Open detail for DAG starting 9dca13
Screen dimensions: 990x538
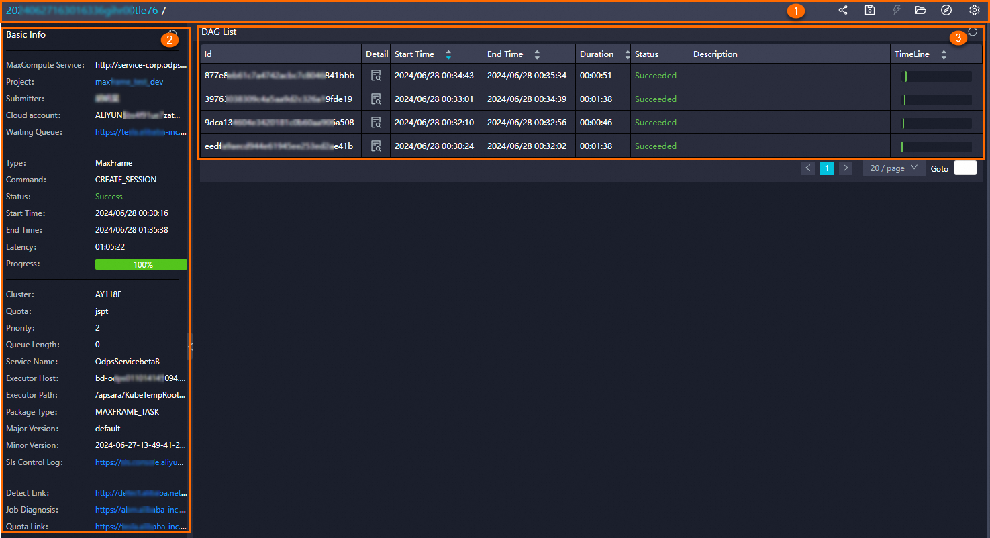(x=376, y=123)
